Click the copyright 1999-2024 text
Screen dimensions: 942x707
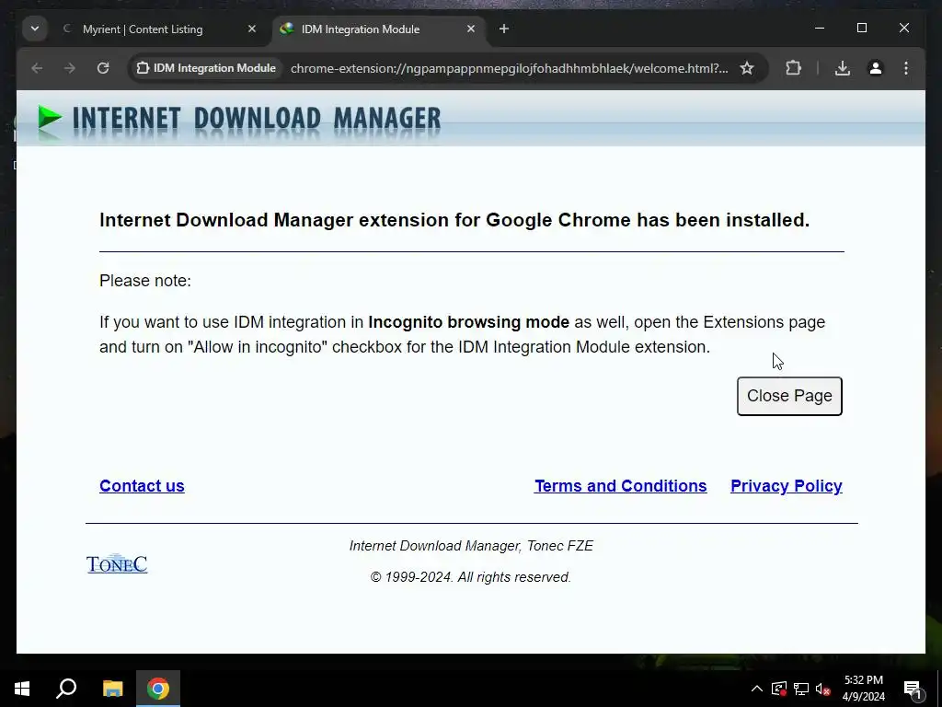471,577
